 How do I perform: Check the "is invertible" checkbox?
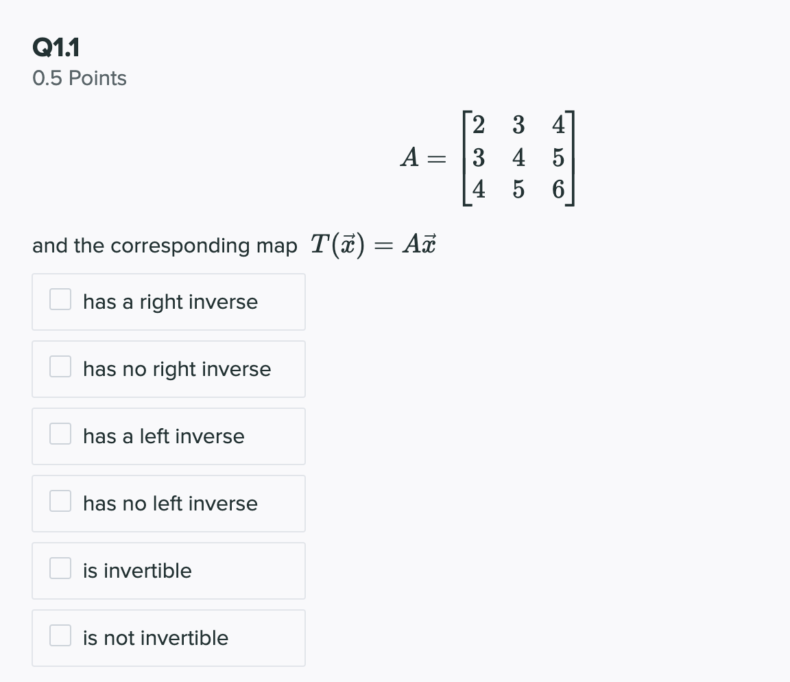[x=60, y=568]
